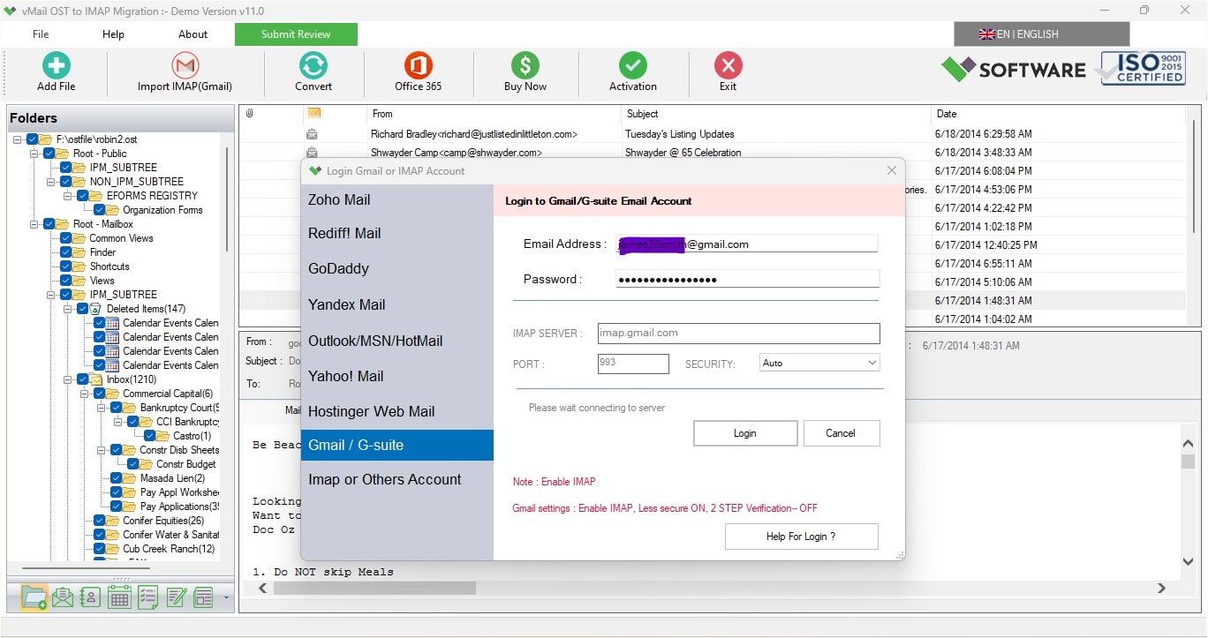The image size is (1208, 638).
Task: Click the Deleted Items trash bin icon
Action: coord(95,309)
